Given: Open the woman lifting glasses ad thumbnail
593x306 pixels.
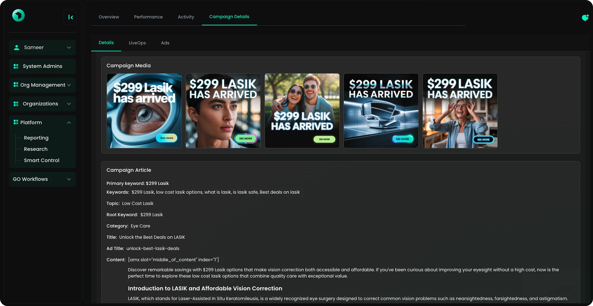Looking at the screenshot, I should pos(460,111).
